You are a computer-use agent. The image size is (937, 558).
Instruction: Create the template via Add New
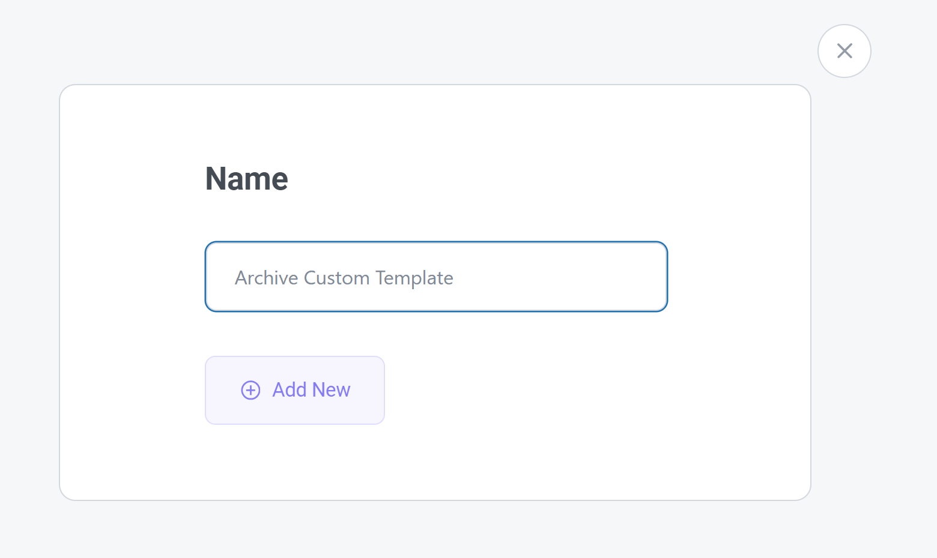[x=295, y=390]
